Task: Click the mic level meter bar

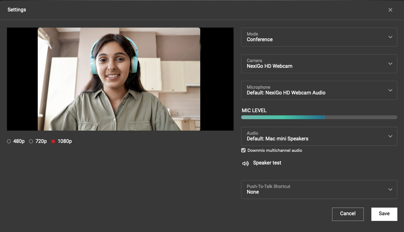Action: [319, 117]
